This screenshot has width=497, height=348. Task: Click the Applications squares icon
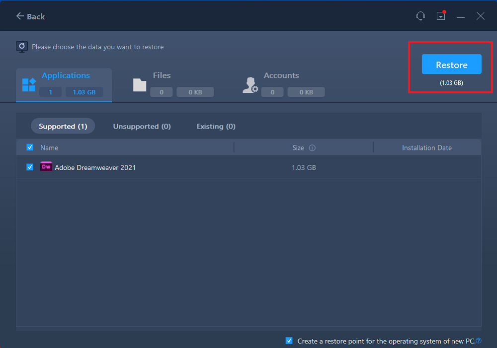point(29,85)
